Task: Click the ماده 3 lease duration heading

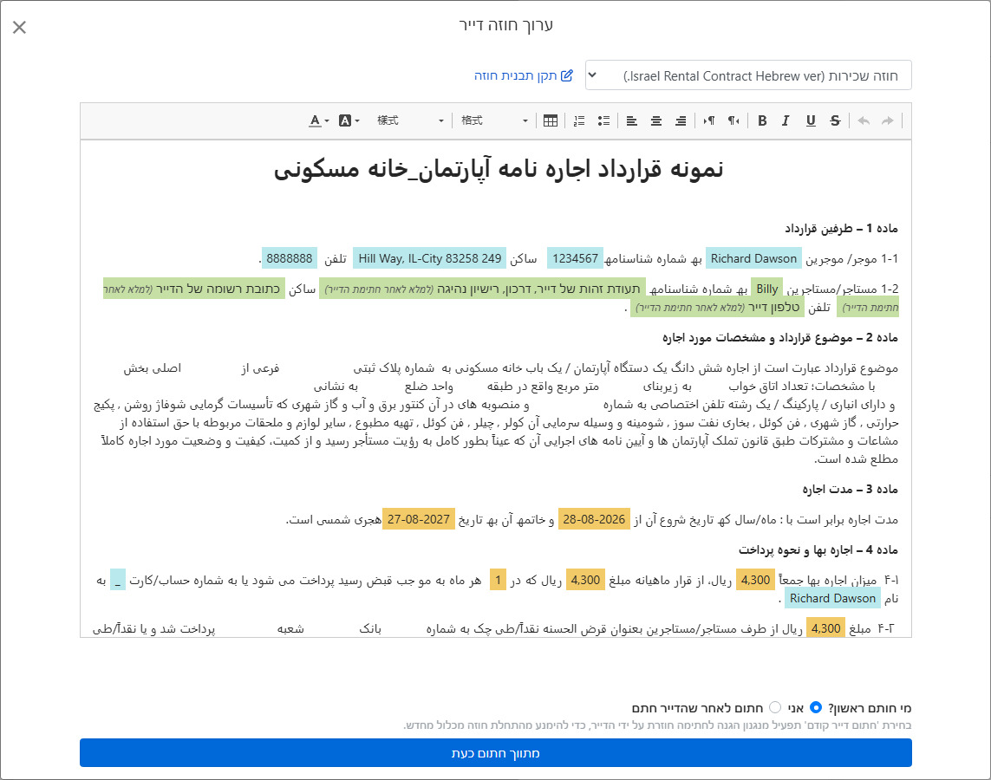Action: 850,489
